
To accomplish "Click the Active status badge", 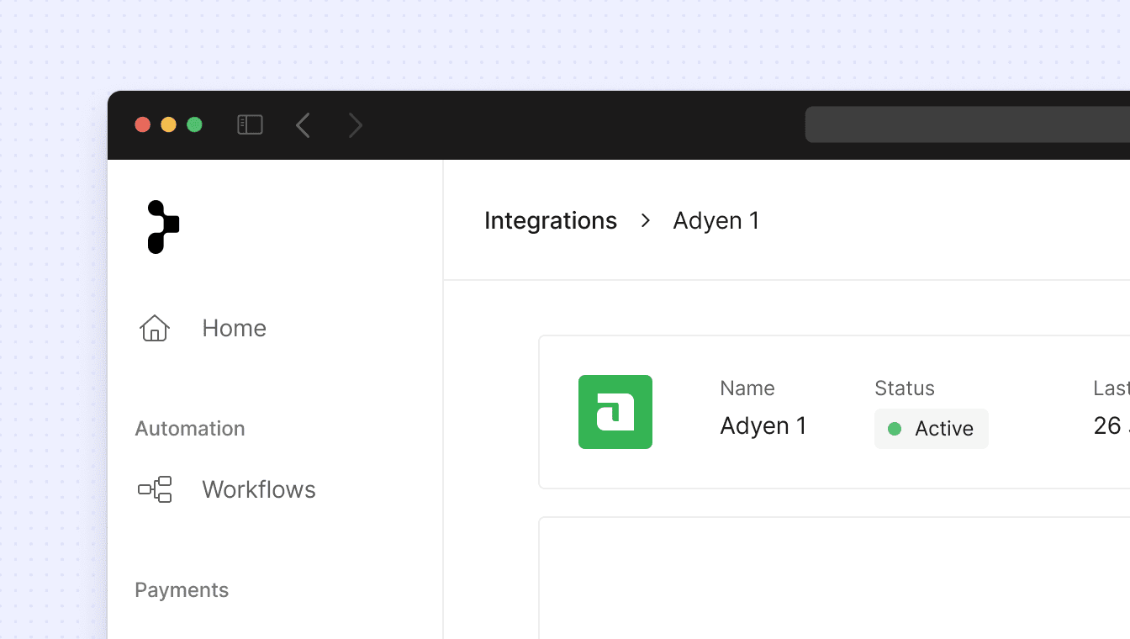I will pos(932,429).
